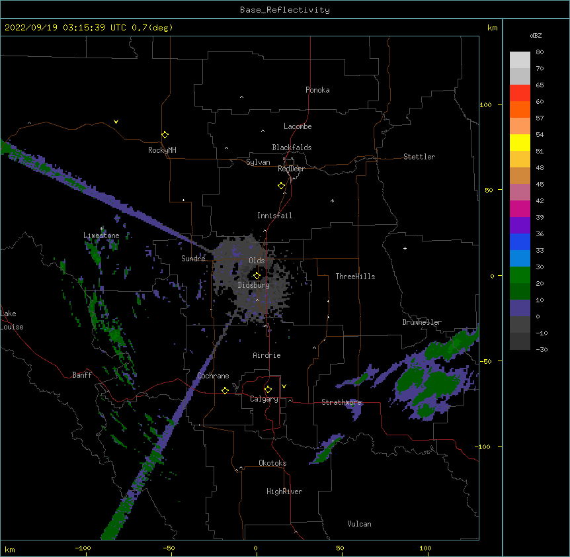The height and width of the screenshot is (557, 570).
Task: Click the -50 tick on the bottom axis
Action: 169,548
